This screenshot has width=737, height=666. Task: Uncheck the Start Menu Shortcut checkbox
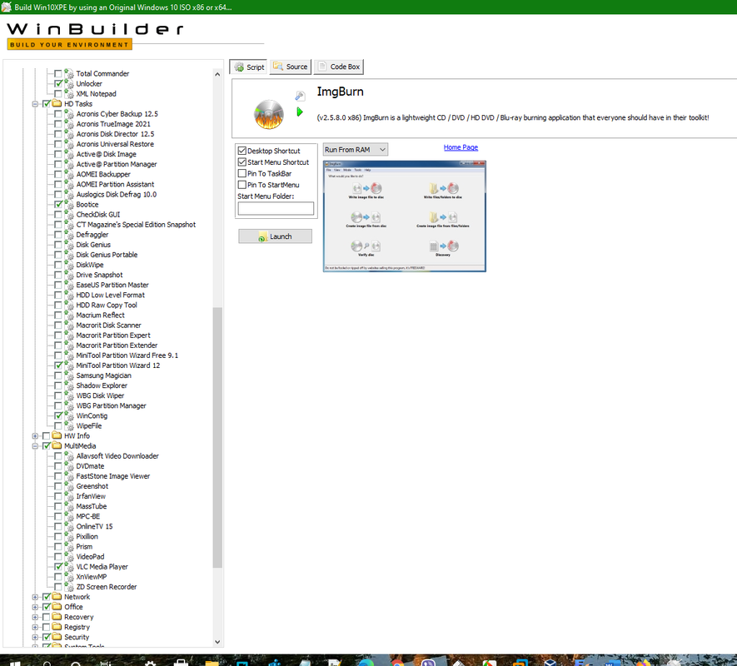point(242,162)
